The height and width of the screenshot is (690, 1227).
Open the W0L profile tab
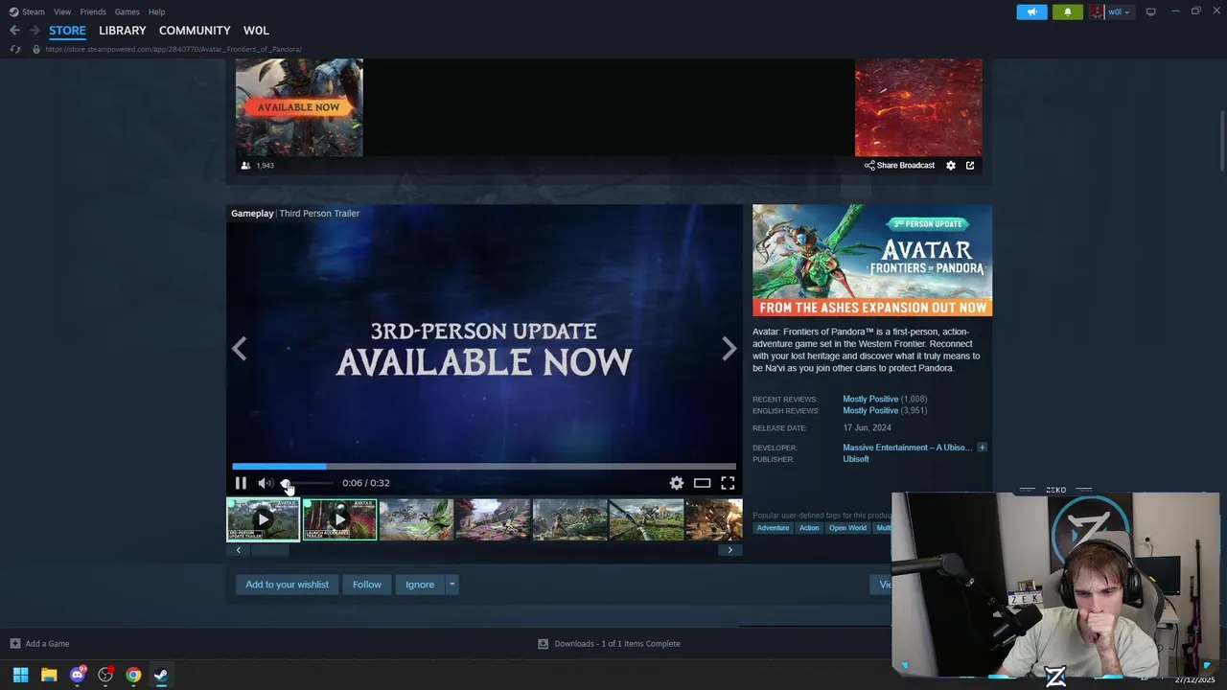(x=256, y=30)
